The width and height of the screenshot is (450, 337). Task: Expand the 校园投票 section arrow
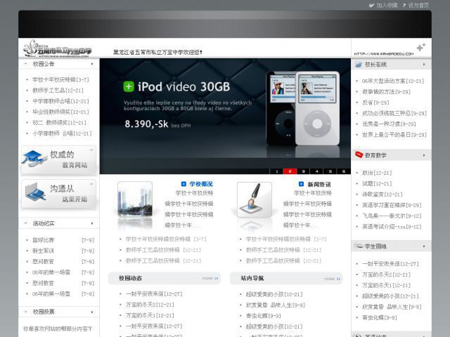point(26,311)
